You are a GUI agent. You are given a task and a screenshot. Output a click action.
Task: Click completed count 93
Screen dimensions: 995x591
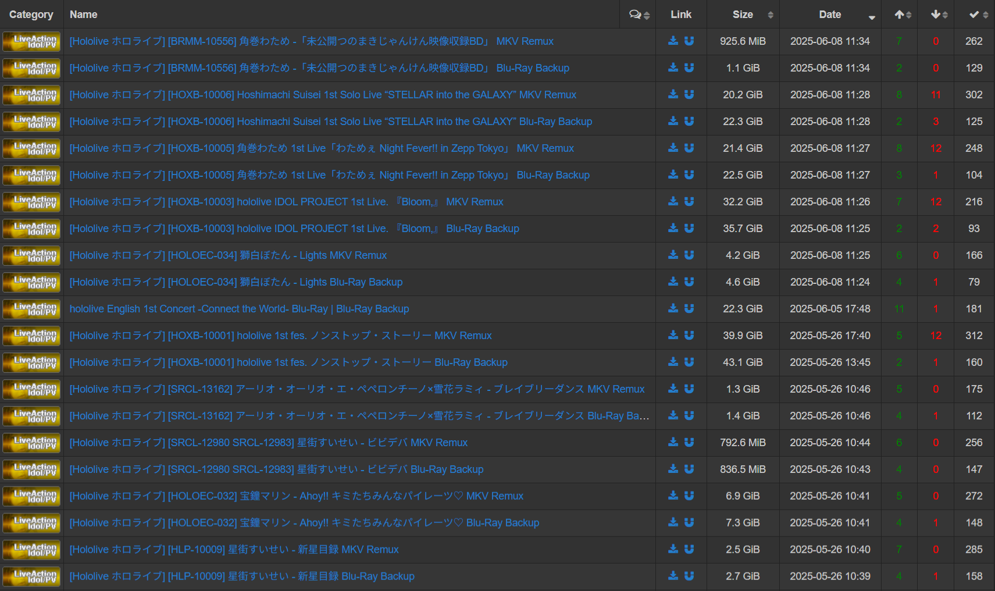(974, 229)
